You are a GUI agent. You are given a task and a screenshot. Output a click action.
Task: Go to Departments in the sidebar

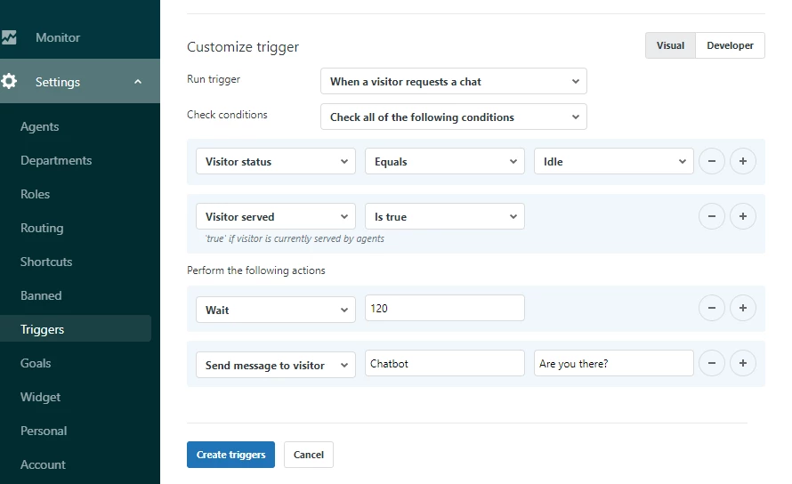click(56, 160)
